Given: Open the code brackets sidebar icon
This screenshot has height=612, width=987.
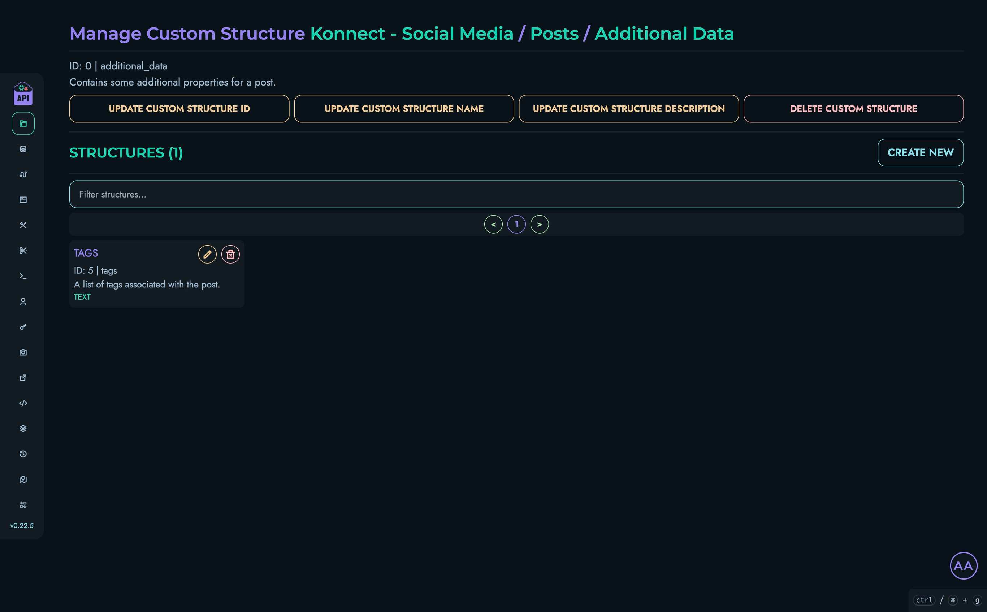Looking at the screenshot, I should click(23, 403).
